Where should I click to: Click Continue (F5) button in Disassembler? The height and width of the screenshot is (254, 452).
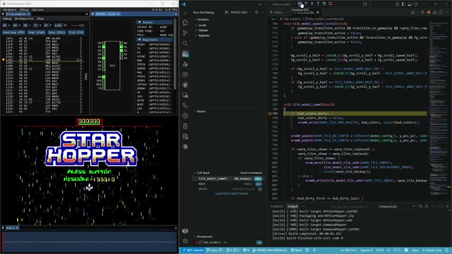(x=13, y=33)
